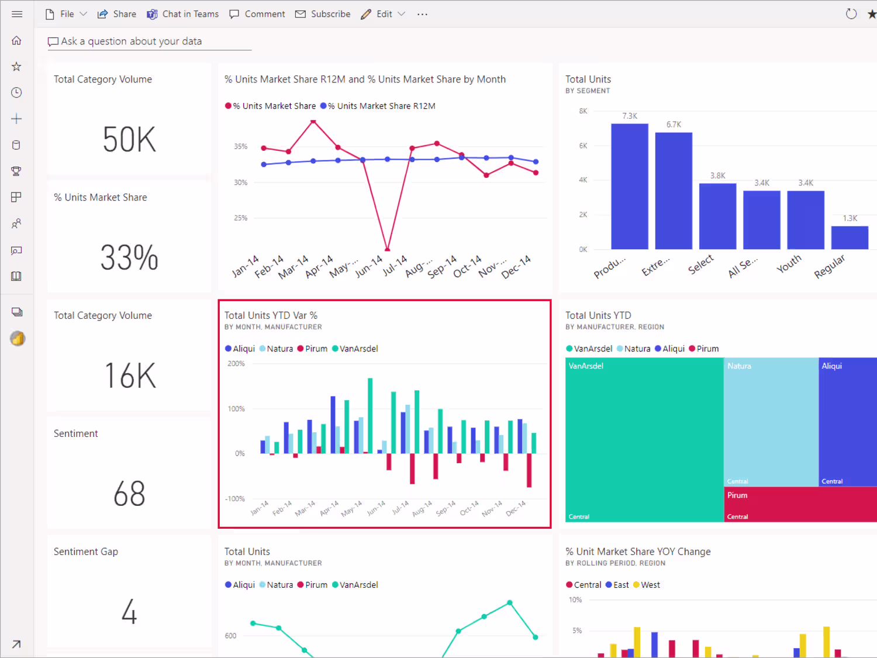This screenshot has height=658, width=877.
Task: Expand the File dropdown menu
Action: 66,14
